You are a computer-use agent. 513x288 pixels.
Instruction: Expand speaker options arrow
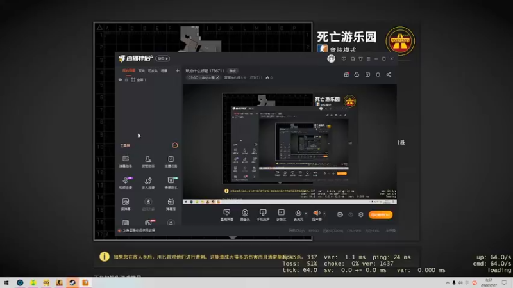(x=324, y=214)
